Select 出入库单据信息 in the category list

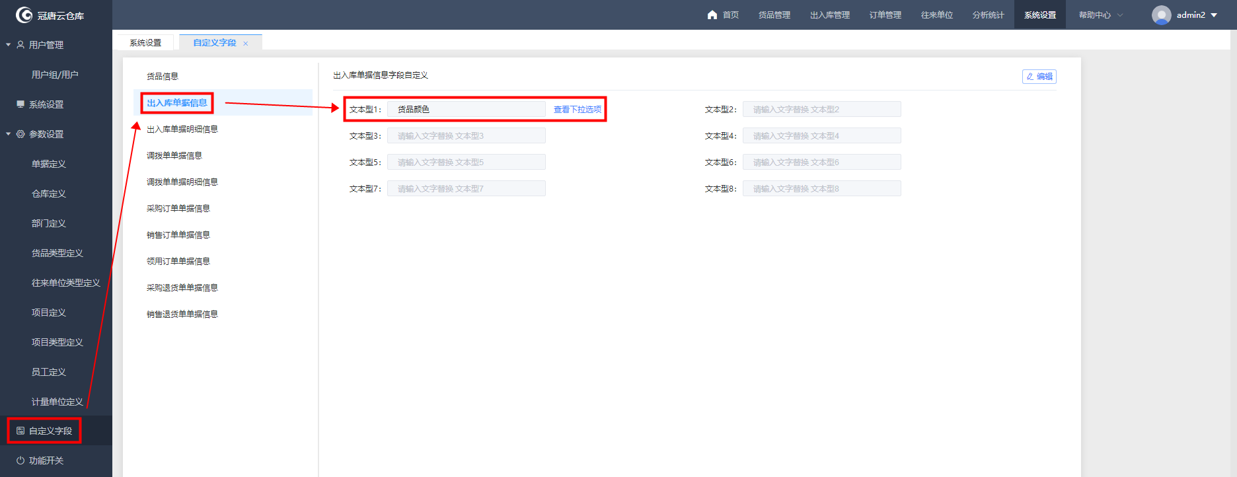(177, 103)
